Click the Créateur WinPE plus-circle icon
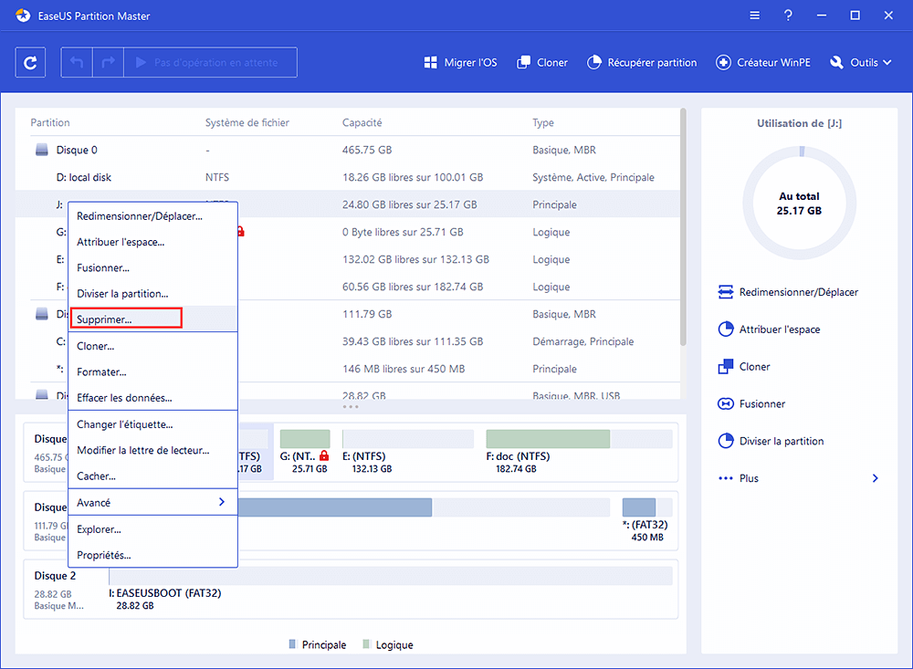The image size is (913, 669). pyautogui.click(x=723, y=62)
